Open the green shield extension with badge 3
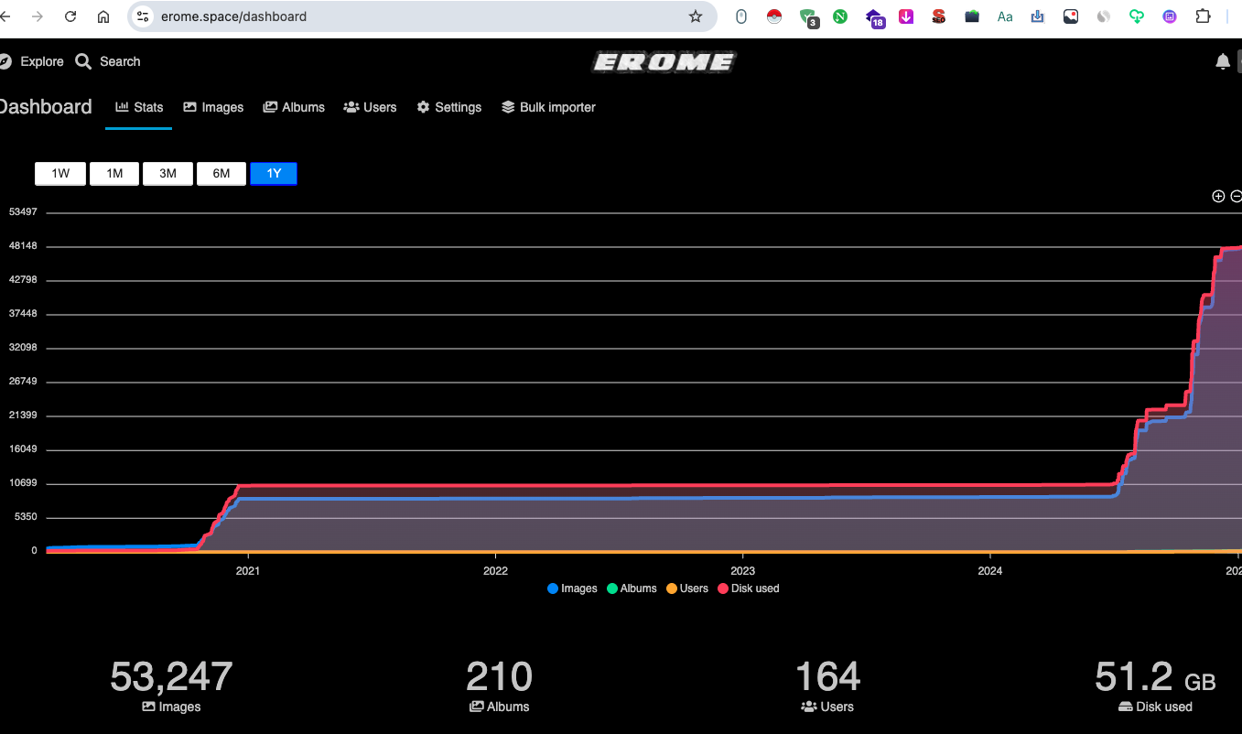Screen dimensions: 1242x734 [x=808, y=17]
